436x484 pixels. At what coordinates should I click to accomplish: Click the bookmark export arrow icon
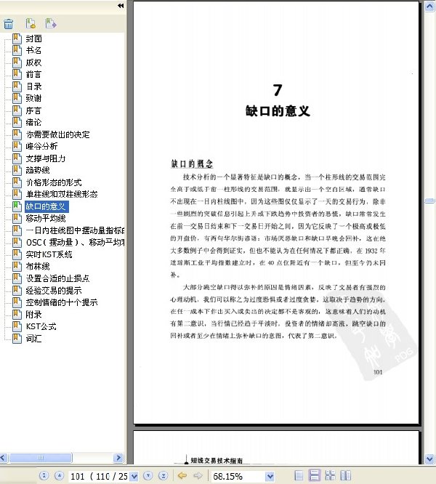51,23
